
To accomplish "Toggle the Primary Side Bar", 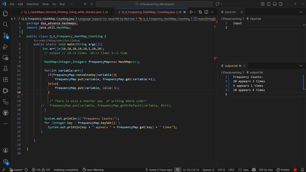I will point(269,4).
